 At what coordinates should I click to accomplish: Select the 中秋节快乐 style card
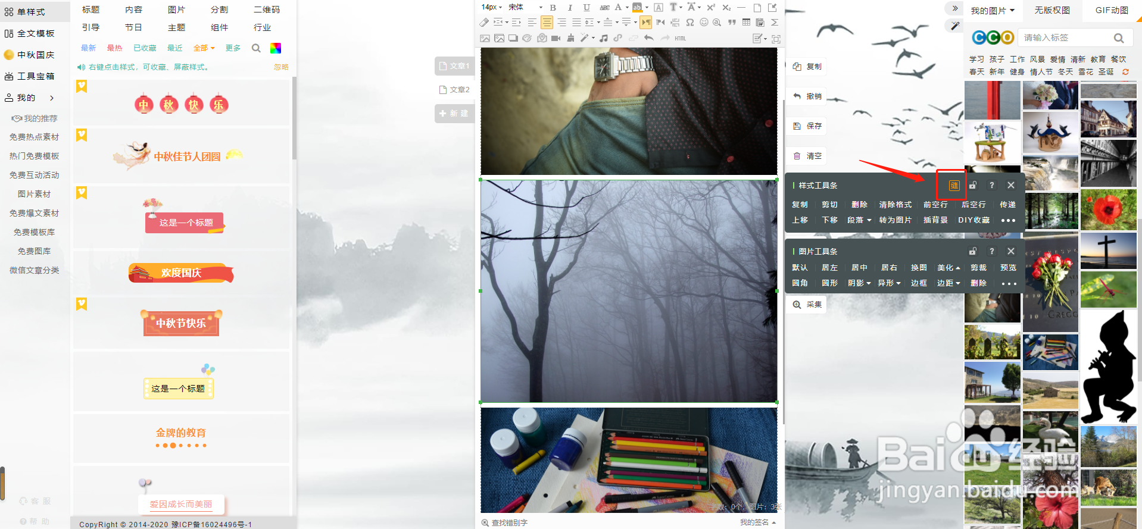click(181, 323)
